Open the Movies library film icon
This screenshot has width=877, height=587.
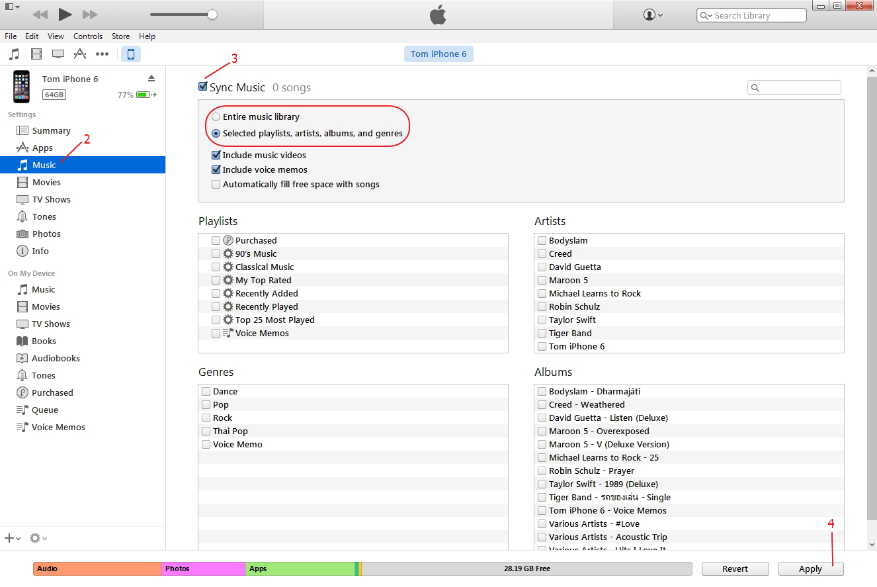pyautogui.click(x=36, y=54)
